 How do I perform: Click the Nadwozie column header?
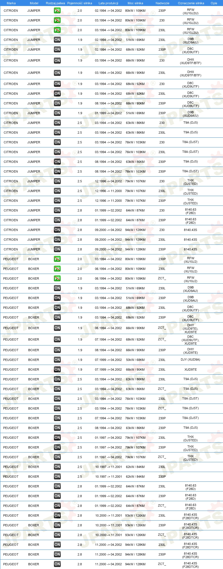click(x=163, y=3)
